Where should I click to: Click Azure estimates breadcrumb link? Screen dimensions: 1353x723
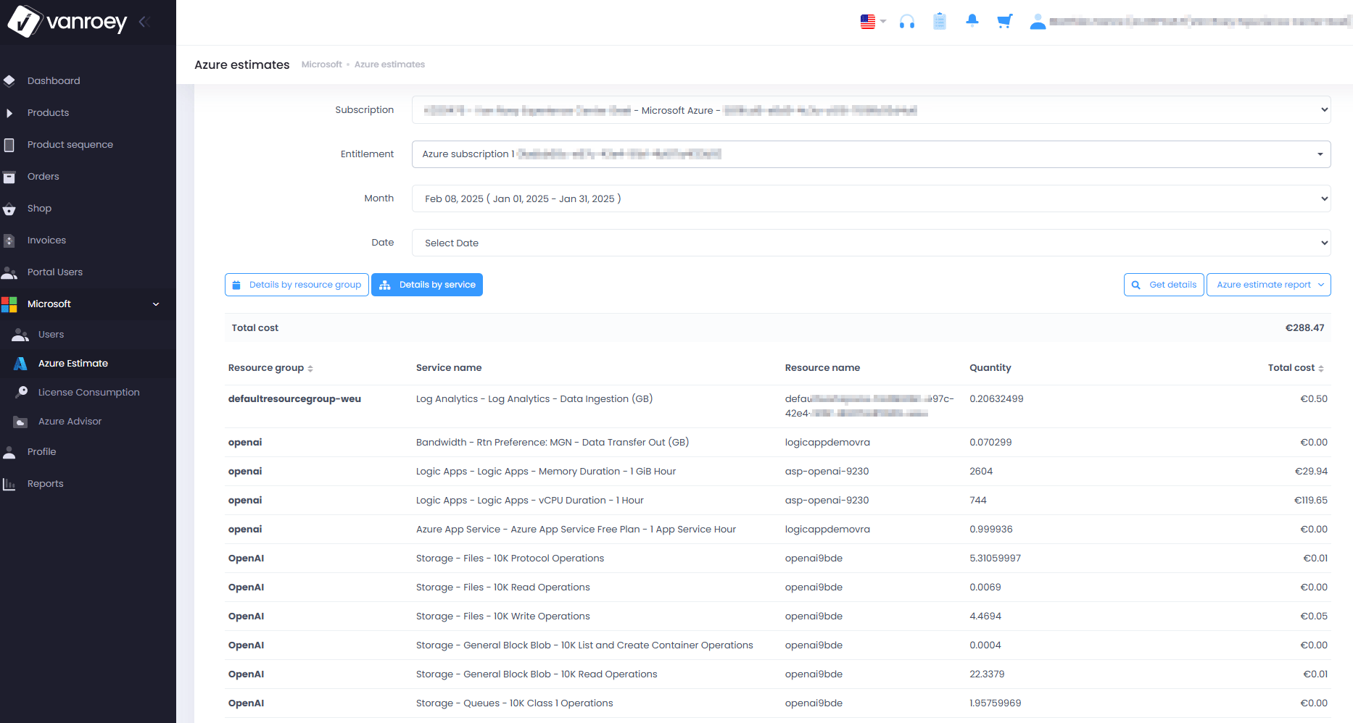pos(389,64)
